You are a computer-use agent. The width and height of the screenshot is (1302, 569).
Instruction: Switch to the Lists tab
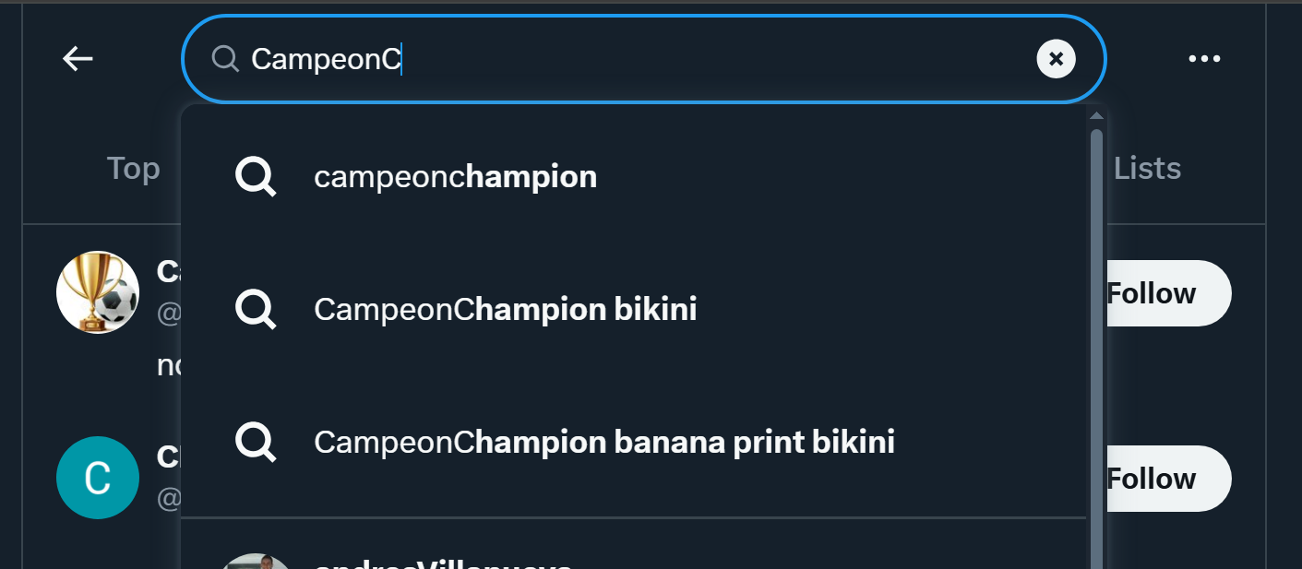[x=1147, y=169]
